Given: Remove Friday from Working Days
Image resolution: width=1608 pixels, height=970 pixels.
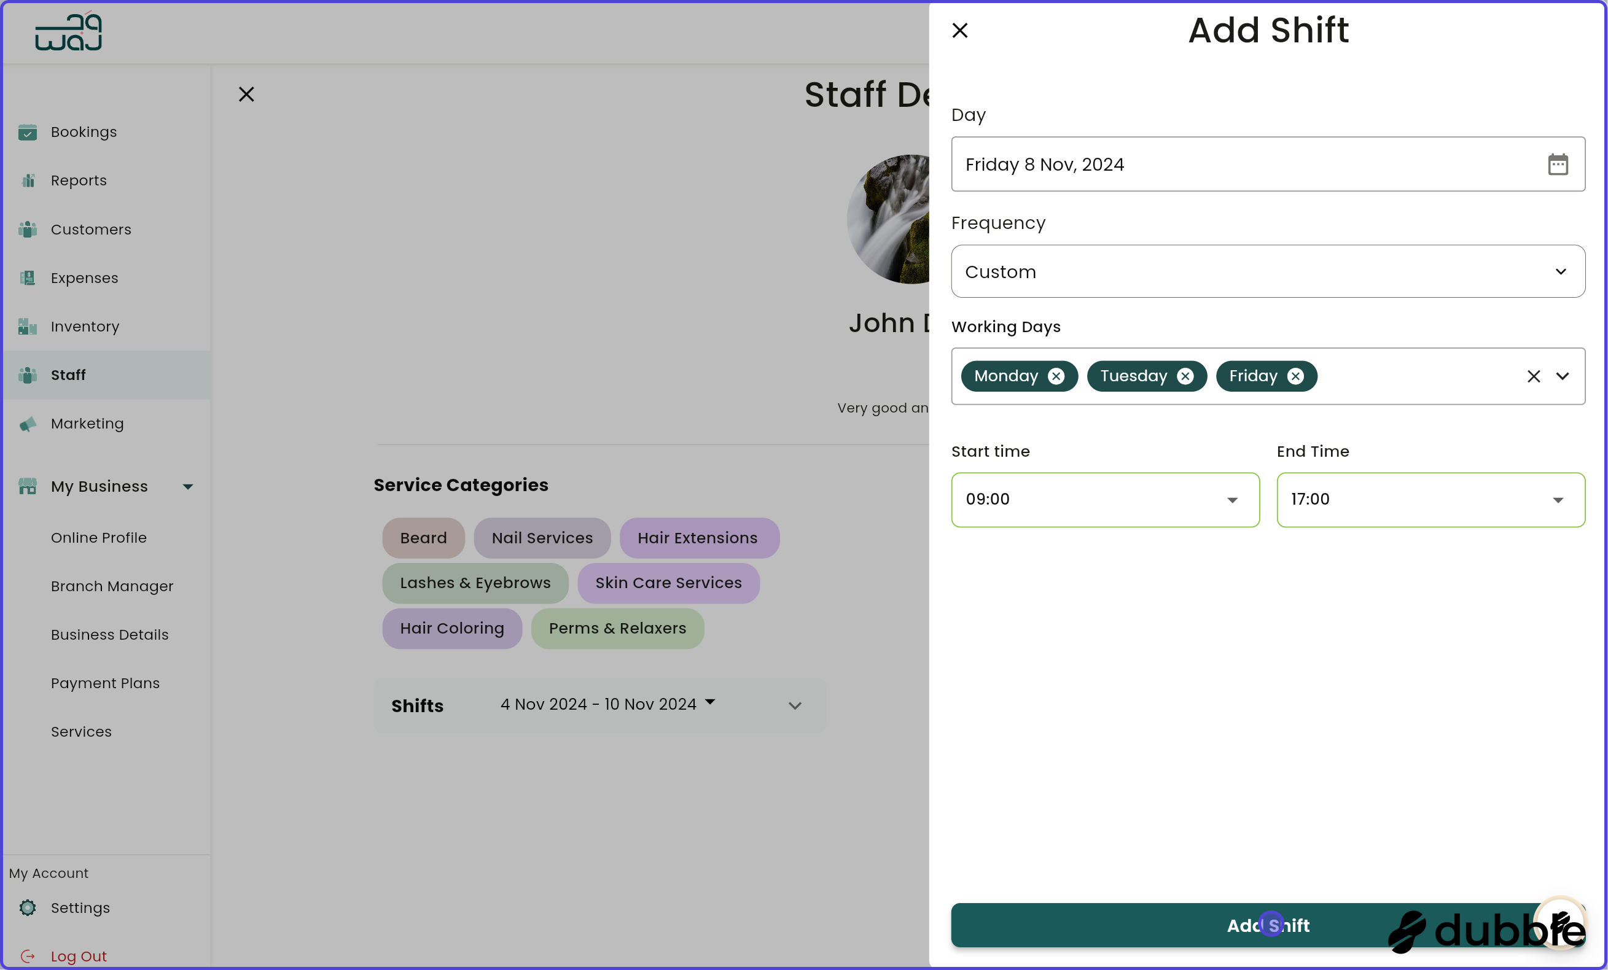Looking at the screenshot, I should click(x=1295, y=376).
